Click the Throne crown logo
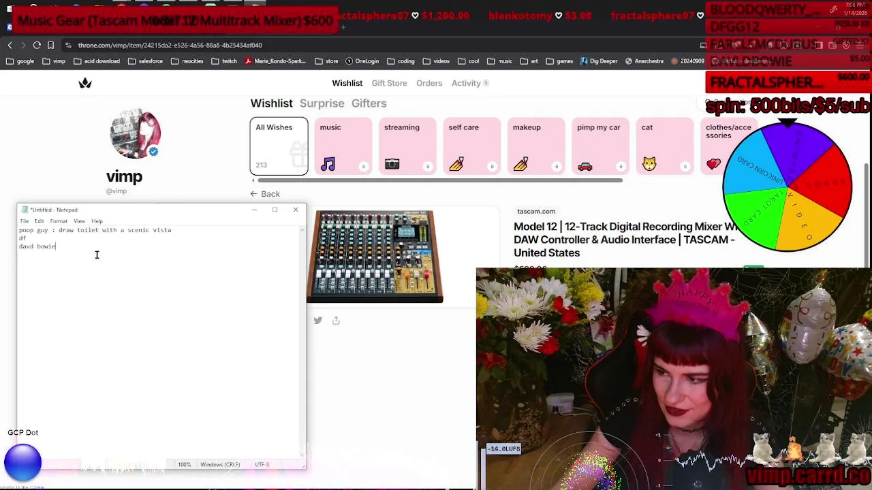Viewport: 872px width, 490px height. (x=85, y=83)
